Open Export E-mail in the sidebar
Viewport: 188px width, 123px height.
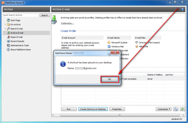tap(16, 37)
